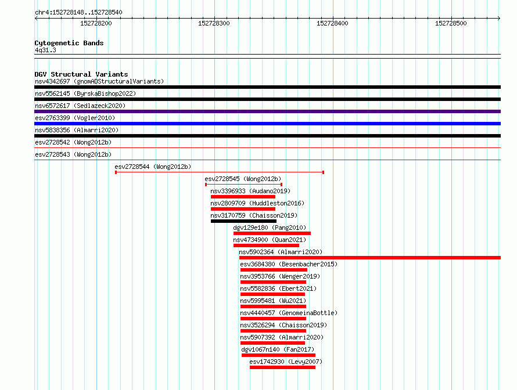Click the red bar under dgv129e180 Pang2010

(272, 233)
